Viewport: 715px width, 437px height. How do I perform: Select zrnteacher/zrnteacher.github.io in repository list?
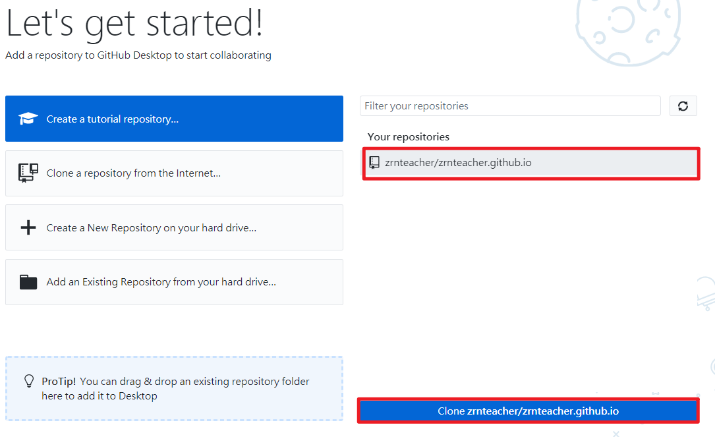[x=458, y=162]
